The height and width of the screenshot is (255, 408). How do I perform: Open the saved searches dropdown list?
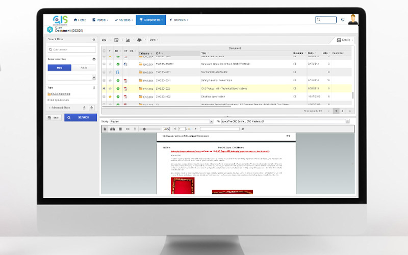click(94, 78)
